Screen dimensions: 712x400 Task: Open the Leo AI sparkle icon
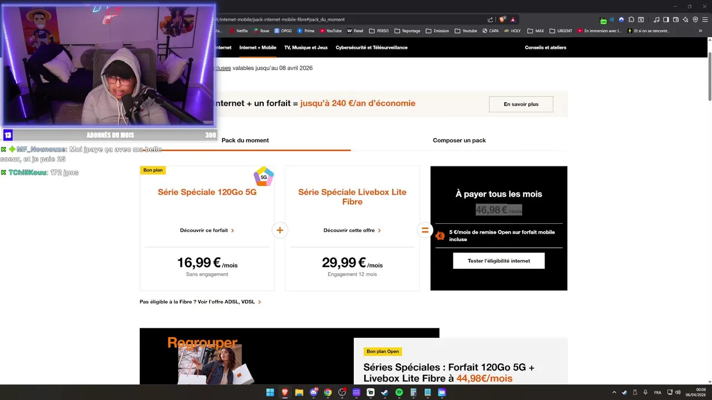(x=685, y=19)
